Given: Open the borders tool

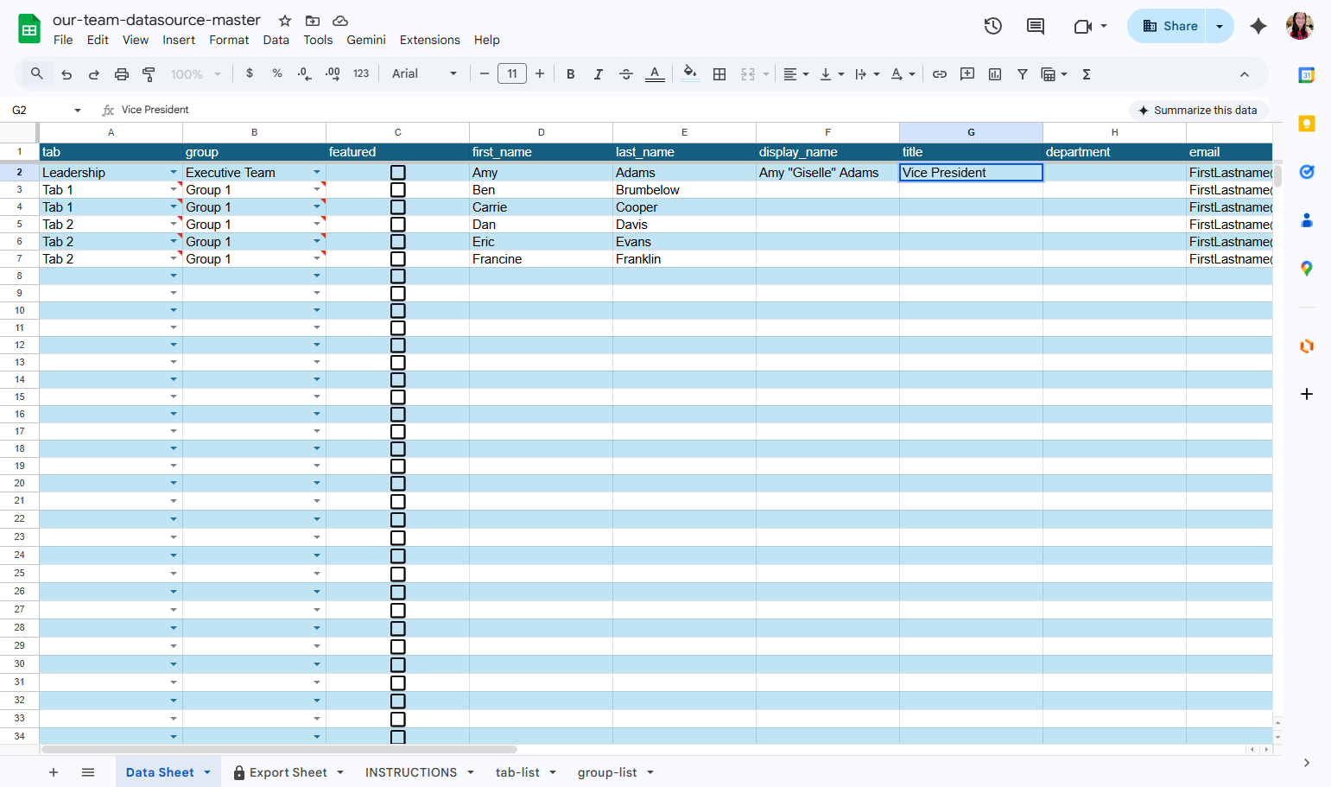Looking at the screenshot, I should [x=719, y=74].
